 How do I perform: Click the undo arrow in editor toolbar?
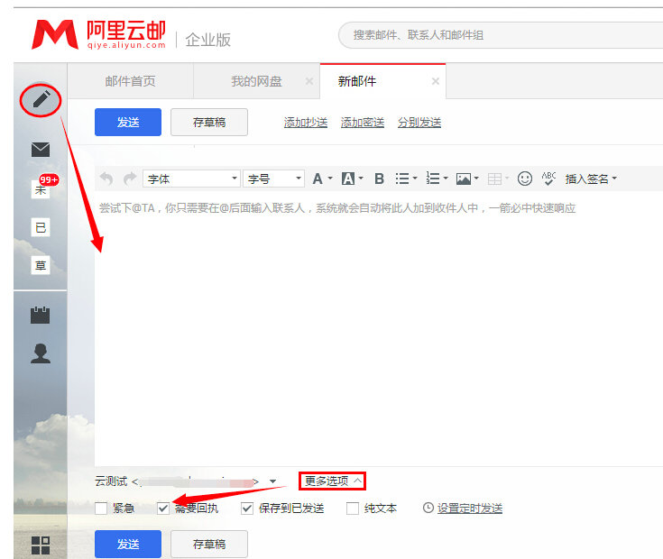(106, 179)
